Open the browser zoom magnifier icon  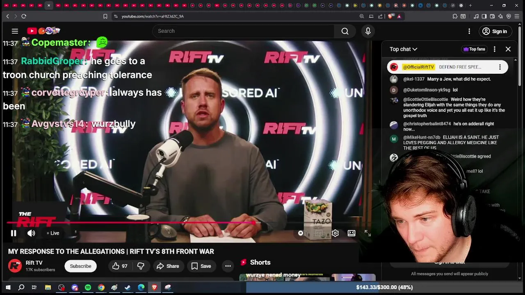[362, 16]
